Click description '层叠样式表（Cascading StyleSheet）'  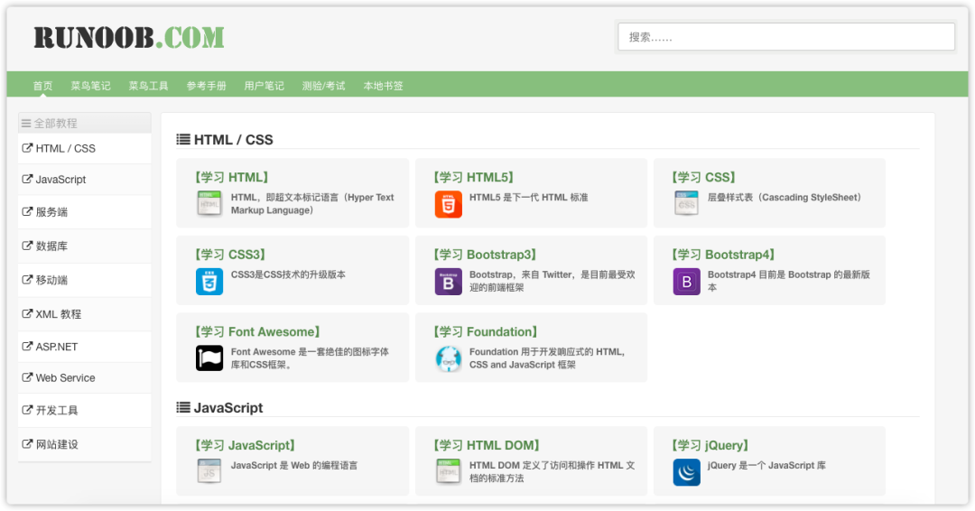click(x=786, y=197)
